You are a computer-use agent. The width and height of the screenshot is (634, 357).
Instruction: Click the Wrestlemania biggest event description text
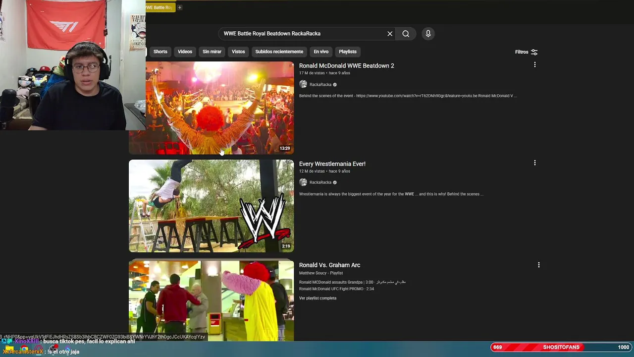coord(391,194)
